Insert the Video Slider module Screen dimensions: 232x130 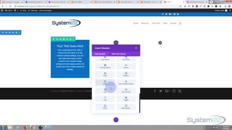pos(126,107)
